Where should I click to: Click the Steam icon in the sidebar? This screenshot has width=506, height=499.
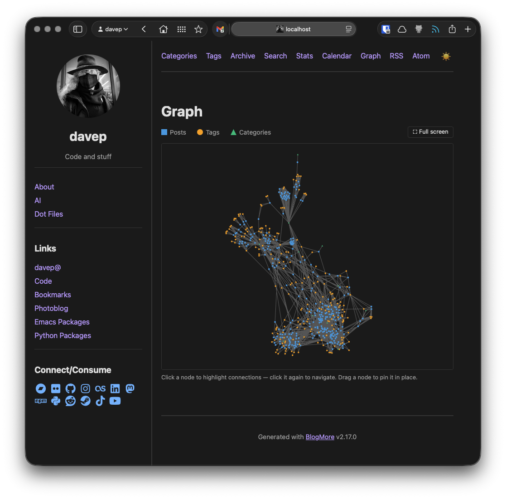[x=85, y=401]
